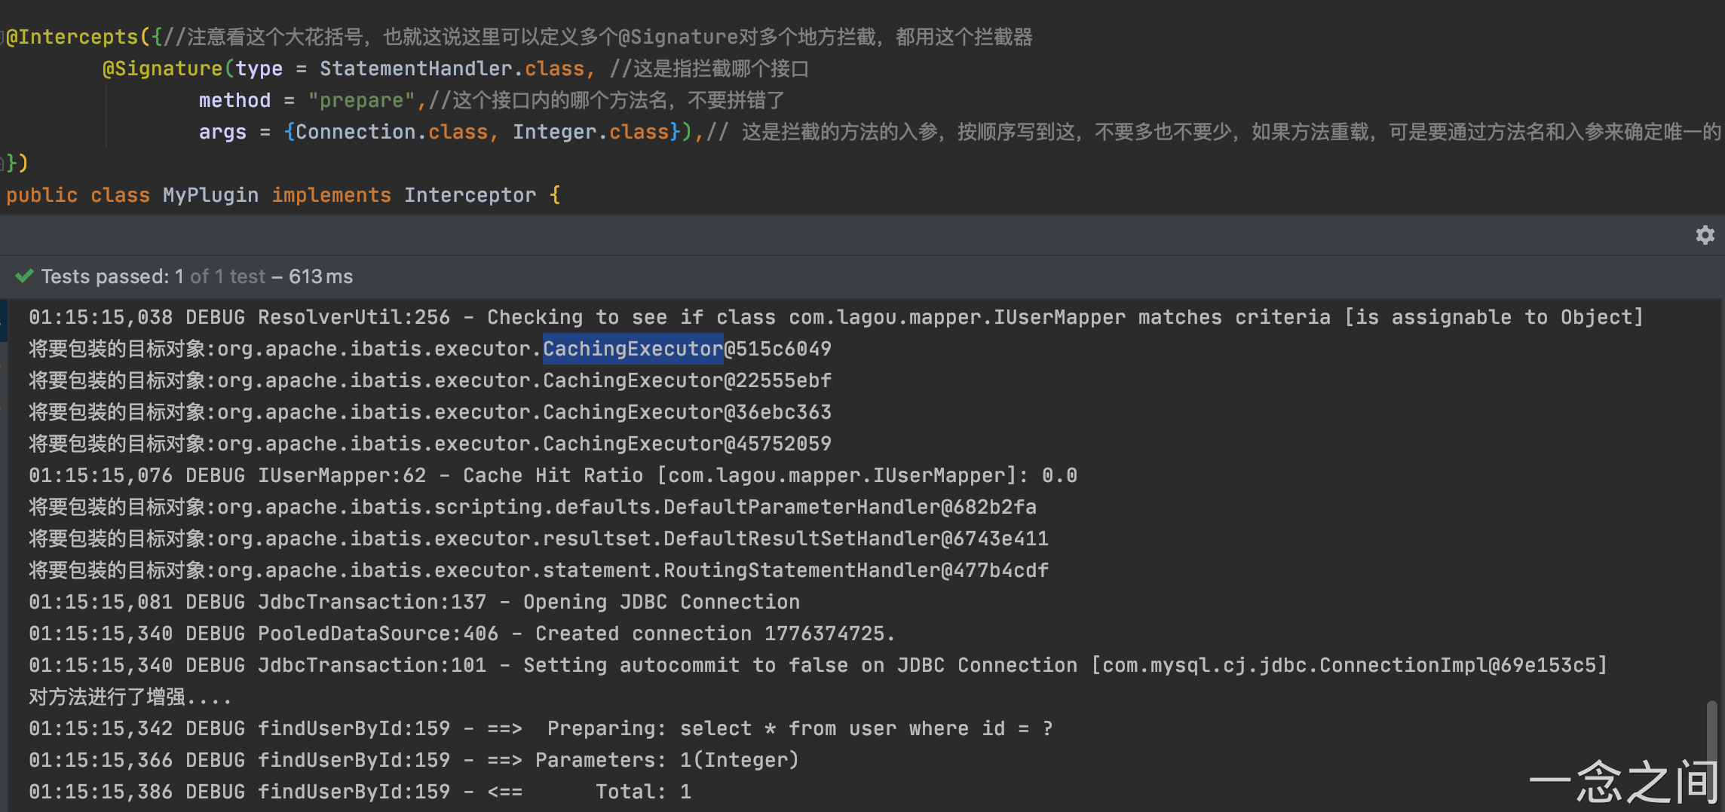Click the MyPlugin class name
The height and width of the screenshot is (812, 1725).
210,195
